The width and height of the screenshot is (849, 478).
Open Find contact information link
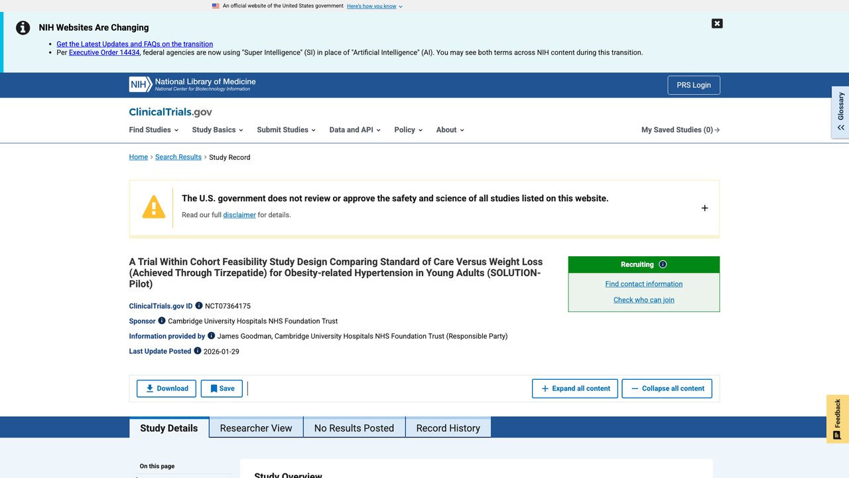(x=643, y=283)
